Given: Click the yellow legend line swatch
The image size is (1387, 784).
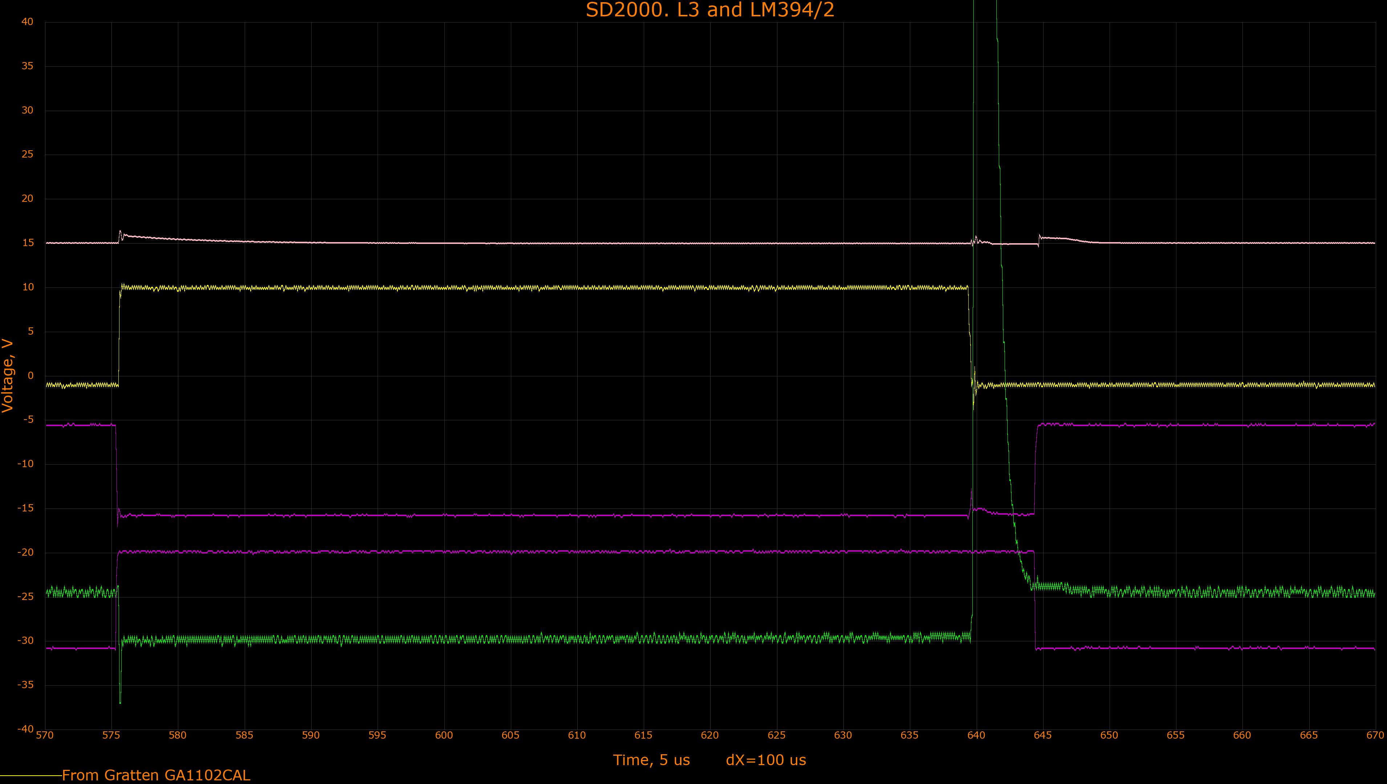Looking at the screenshot, I should pyautogui.click(x=31, y=775).
